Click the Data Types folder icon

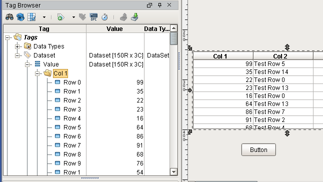point(27,46)
